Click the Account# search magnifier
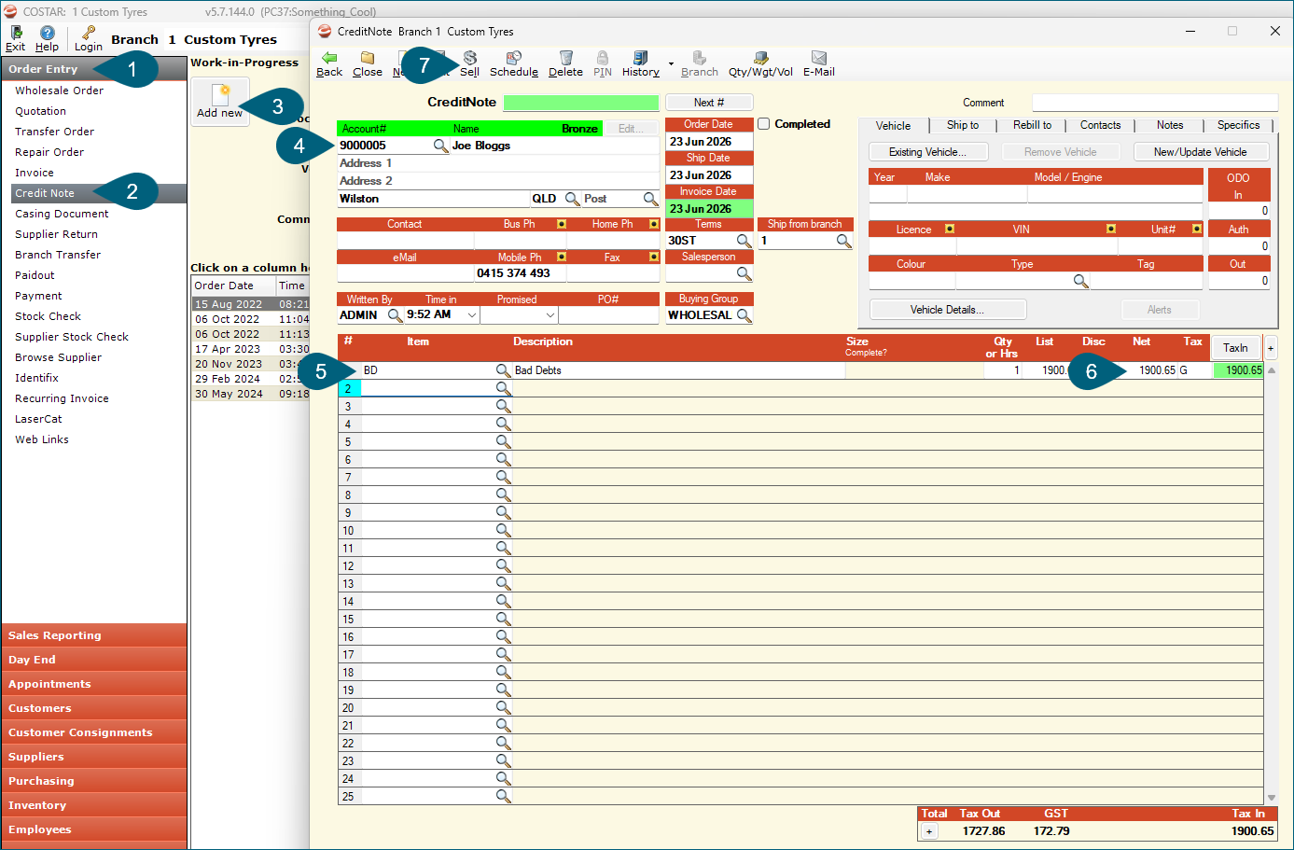Viewport: 1294px width, 850px height. (441, 146)
